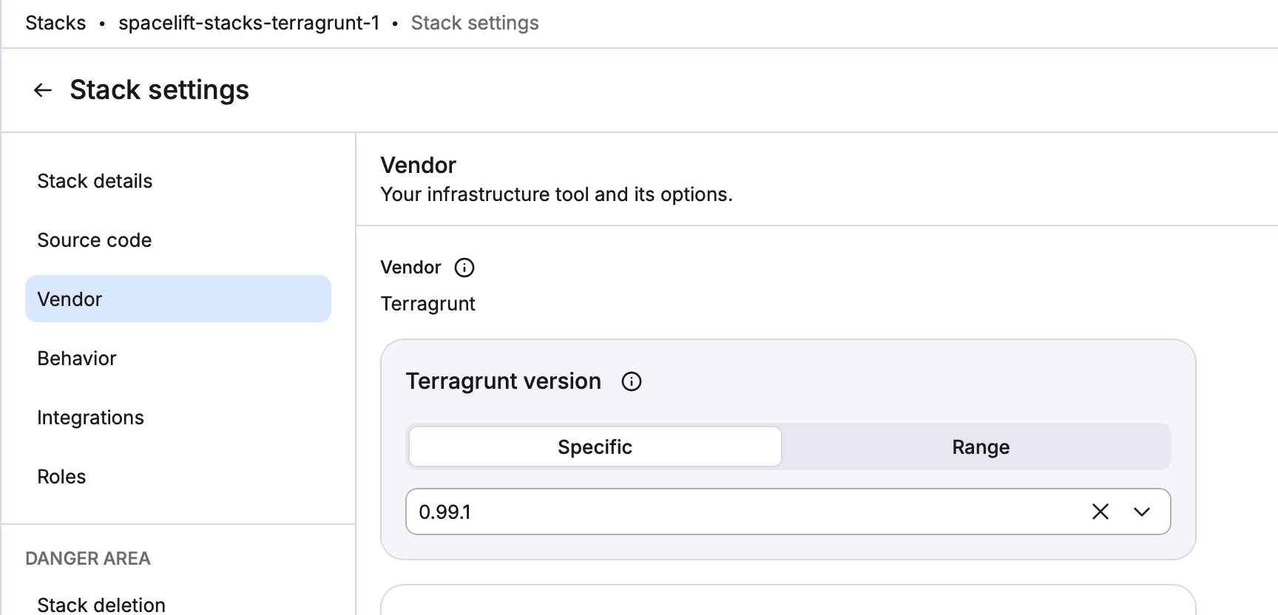The height and width of the screenshot is (615, 1278).
Task: Open the Vendor info tooltip icon
Action: tap(464, 268)
